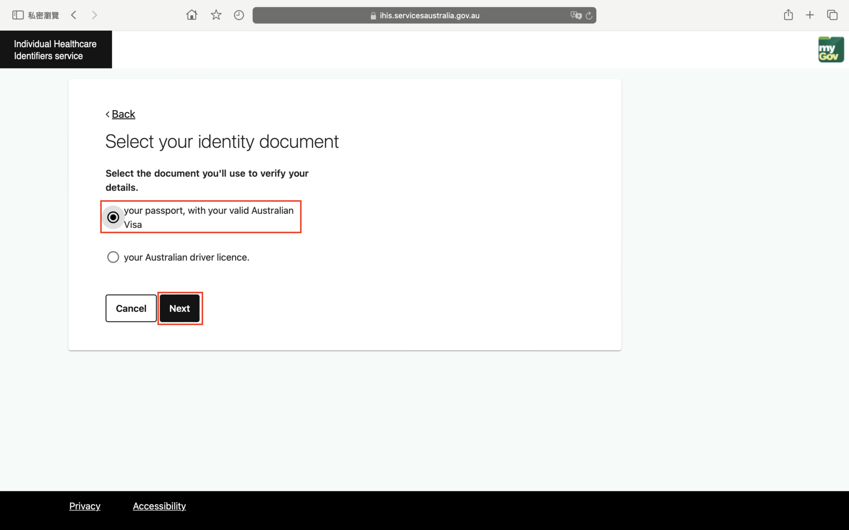Click the myGov logo icon
The image size is (849, 530).
(830, 49)
